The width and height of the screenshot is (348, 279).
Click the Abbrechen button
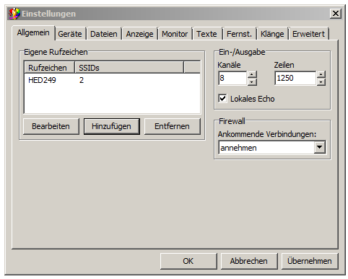pos(249,261)
